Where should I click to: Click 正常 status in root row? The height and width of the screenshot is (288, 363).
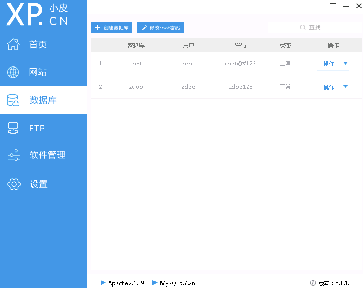(285, 64)
